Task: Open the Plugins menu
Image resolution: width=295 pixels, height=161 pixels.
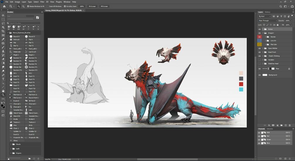Action: click(59, 2)
